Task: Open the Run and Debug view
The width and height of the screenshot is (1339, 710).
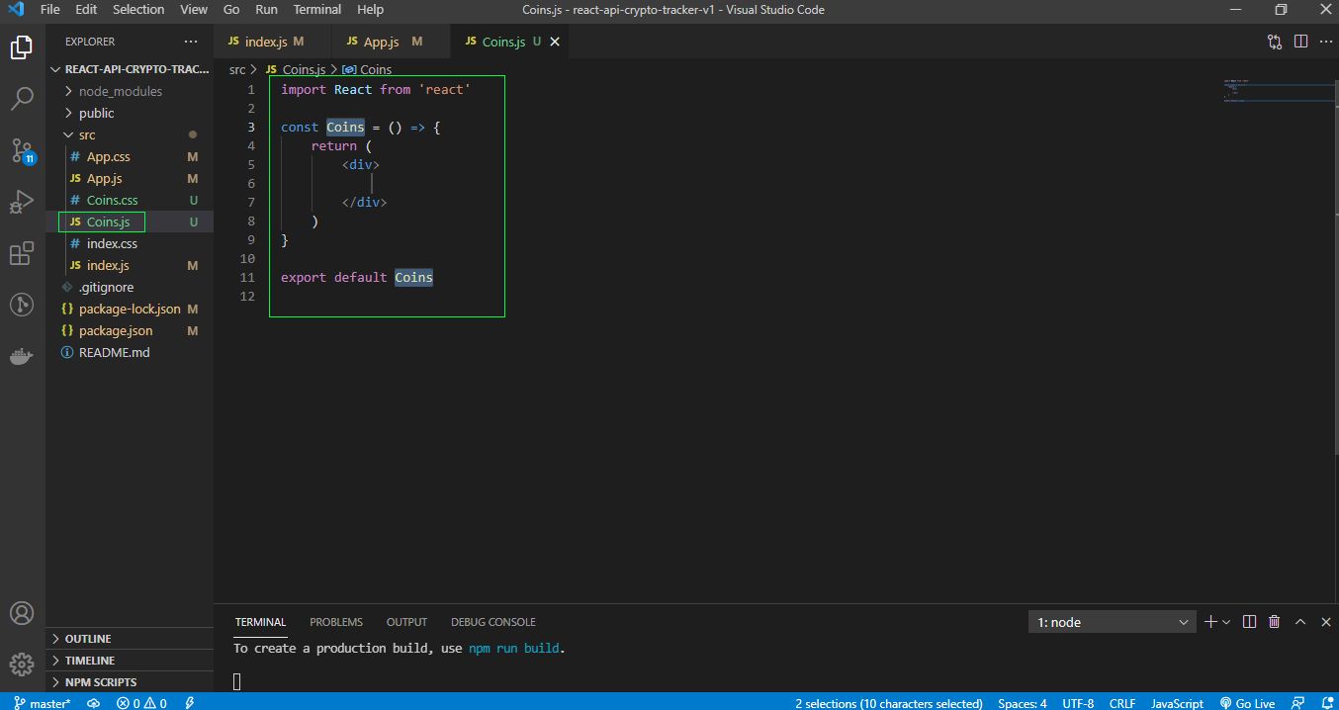Action: (x=22, y=203)
